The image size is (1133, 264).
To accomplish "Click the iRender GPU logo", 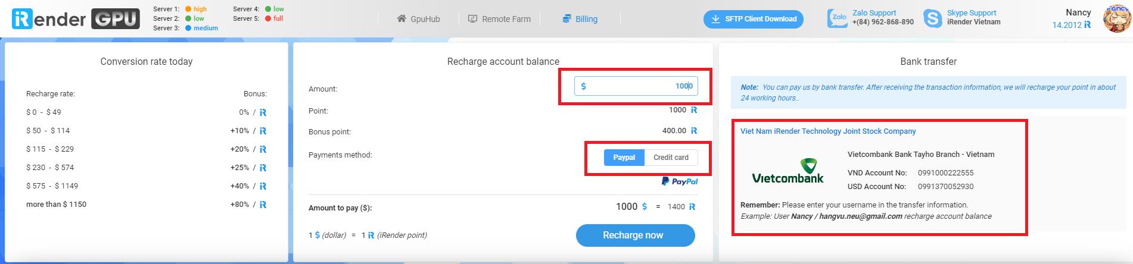I will (x=76, y=19).
